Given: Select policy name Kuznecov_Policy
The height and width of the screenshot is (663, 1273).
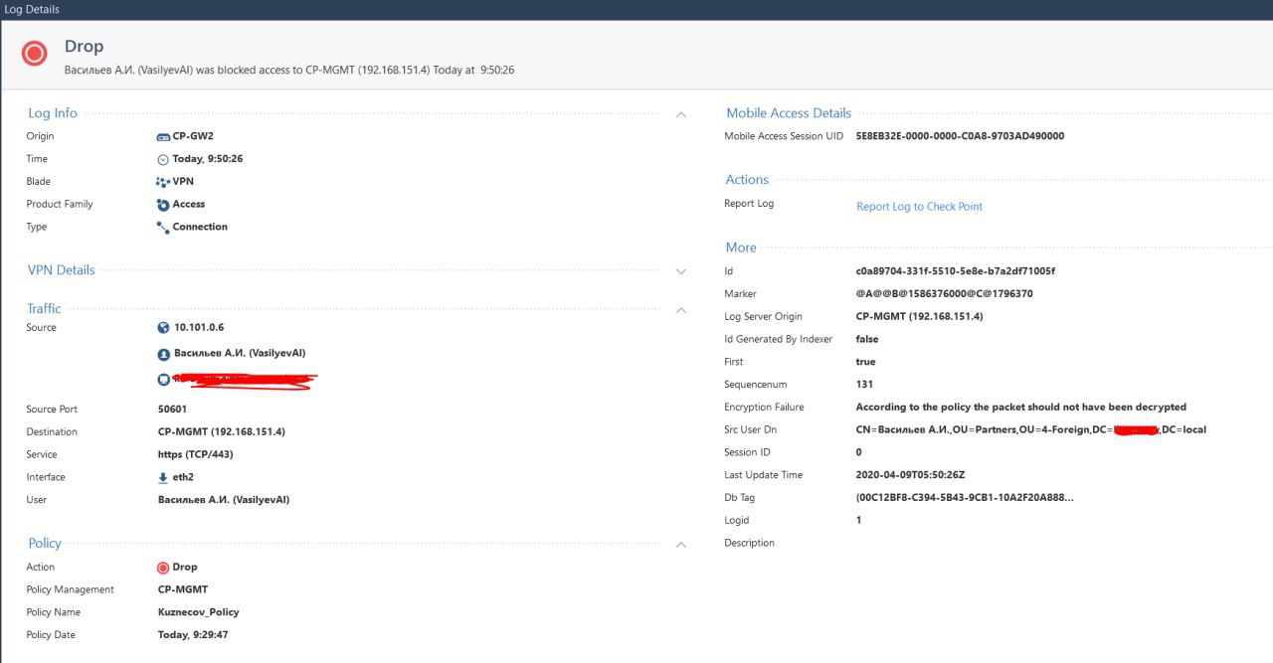Looking at the screenshot, I should [x=199, y=612].
